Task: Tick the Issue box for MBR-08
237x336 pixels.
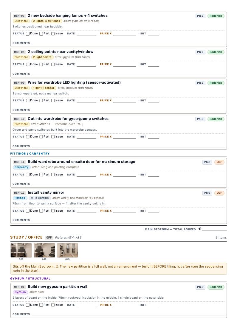Action: coord(53,64)
